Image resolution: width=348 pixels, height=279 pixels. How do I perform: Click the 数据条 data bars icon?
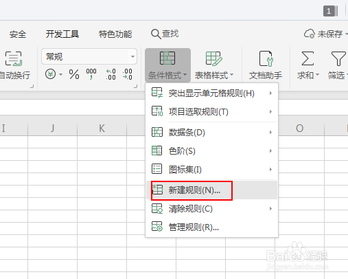pyautogui.click(x=157, y=132)
